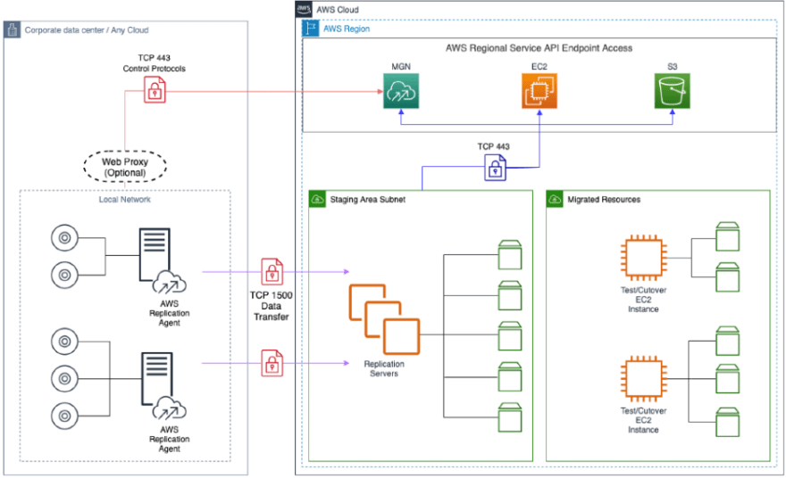Click the red TCP 443 Control Protocols lock icon
This screenshot has height=478, width=786.
pos(155,90)
